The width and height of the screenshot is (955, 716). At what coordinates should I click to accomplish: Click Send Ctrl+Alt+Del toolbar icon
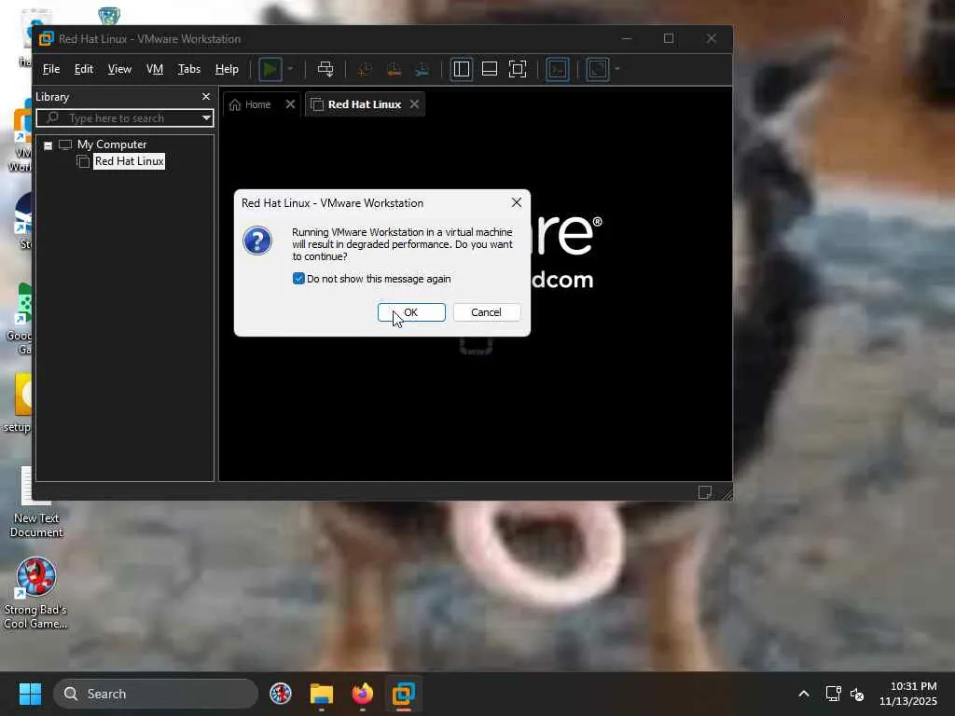click(x=325, y=69)
